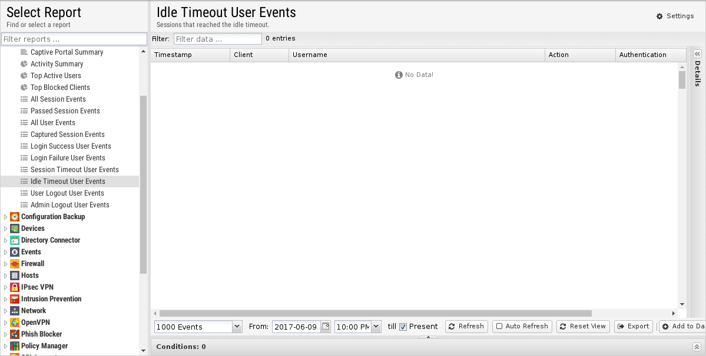706x356 pixels.
Task: Click the Filter reports input field
Action: point(74,39)
